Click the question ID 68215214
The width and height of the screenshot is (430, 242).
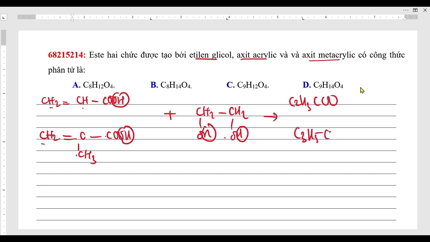tap(67, 55)
